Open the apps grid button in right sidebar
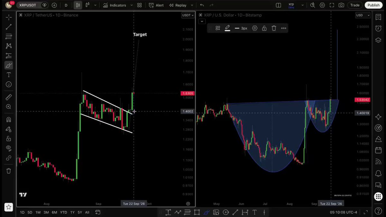Image resolution: width=386 pixels, height=217 pixels. tap(378, 197)
